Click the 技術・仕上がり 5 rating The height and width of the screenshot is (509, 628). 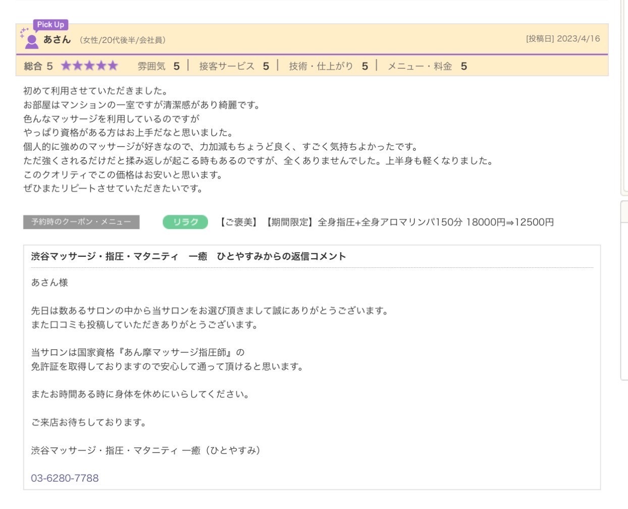coord(328,66)
